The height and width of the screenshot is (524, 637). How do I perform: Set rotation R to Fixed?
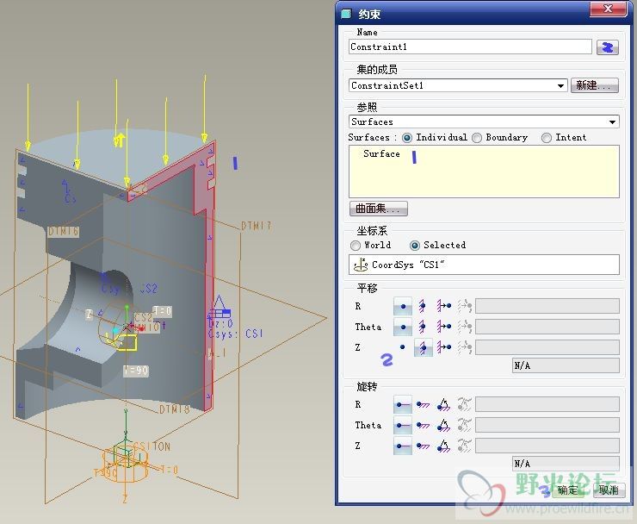point(423,404)
